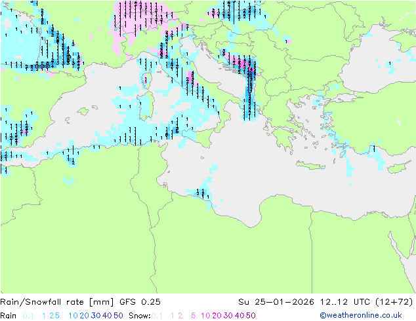Pick the Snow 50 legend value
416x321 pixels.
tap(251, 316)
